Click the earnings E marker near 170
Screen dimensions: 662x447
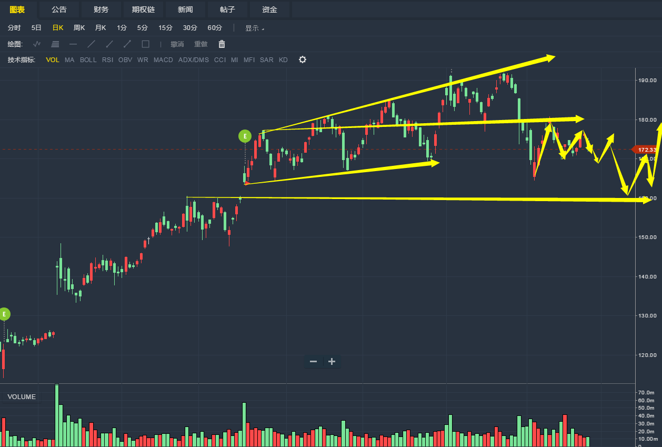point(245,136)
